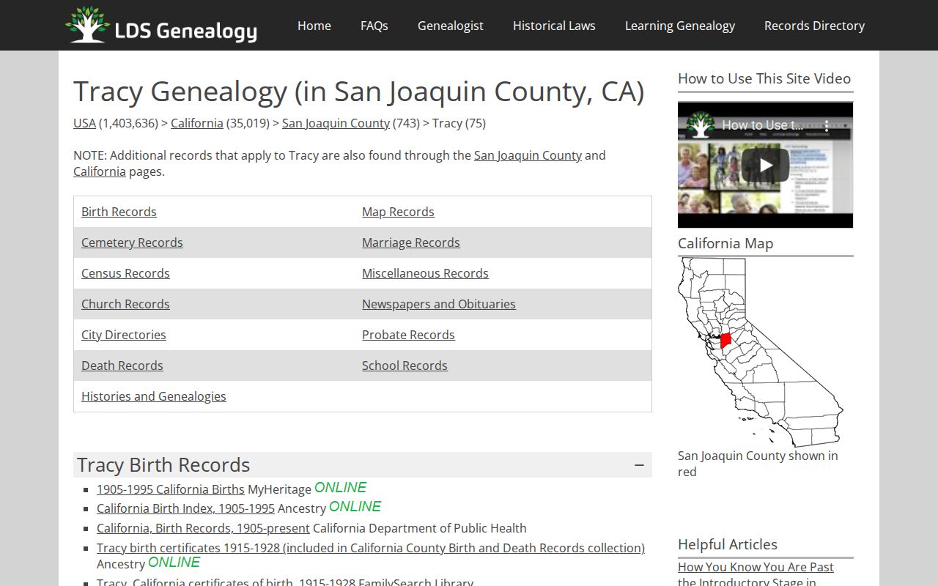Open the California pages link in the note
Image resolution: width=938 pixels, height=586 pixels.
point(100,171)
